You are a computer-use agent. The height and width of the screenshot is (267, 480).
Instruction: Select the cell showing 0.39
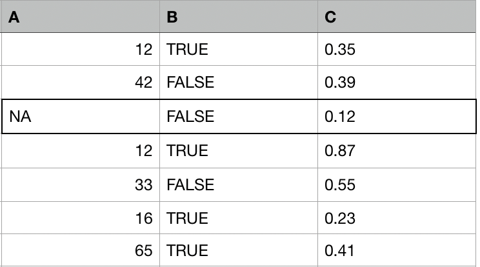pos(397,83)
